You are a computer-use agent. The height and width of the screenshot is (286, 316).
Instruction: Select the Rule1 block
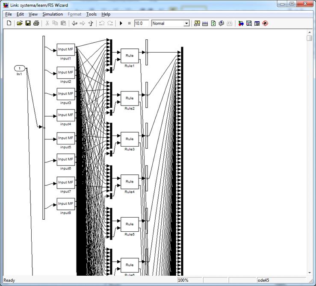tap(130, 56)
